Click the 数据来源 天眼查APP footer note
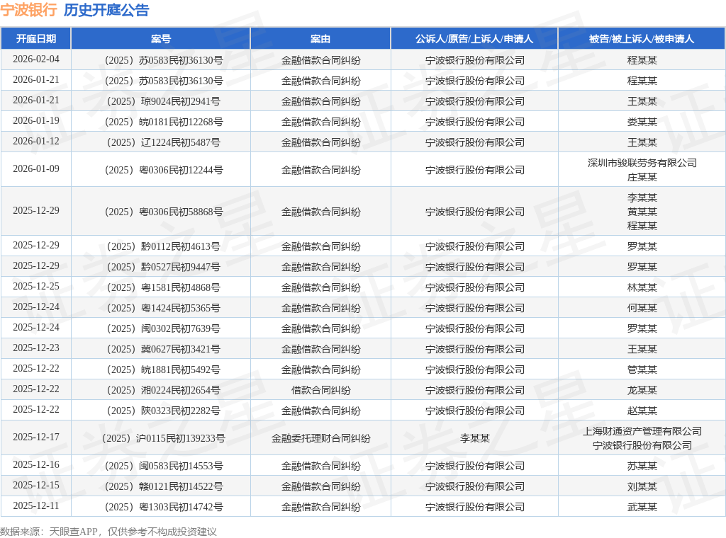The height and width of the screenshot is (538, 726). tap(108, 532)
